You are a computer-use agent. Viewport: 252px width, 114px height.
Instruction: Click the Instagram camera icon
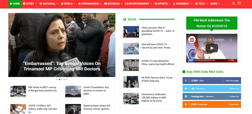pos(186,96)
